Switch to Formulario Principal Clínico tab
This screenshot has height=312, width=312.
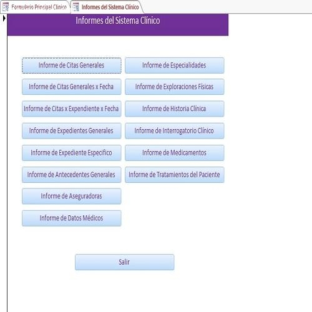tap(36, 7)
